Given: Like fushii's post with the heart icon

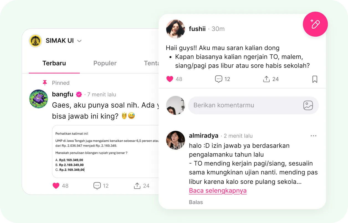Looking at the screenshot, I should (170, 79).
